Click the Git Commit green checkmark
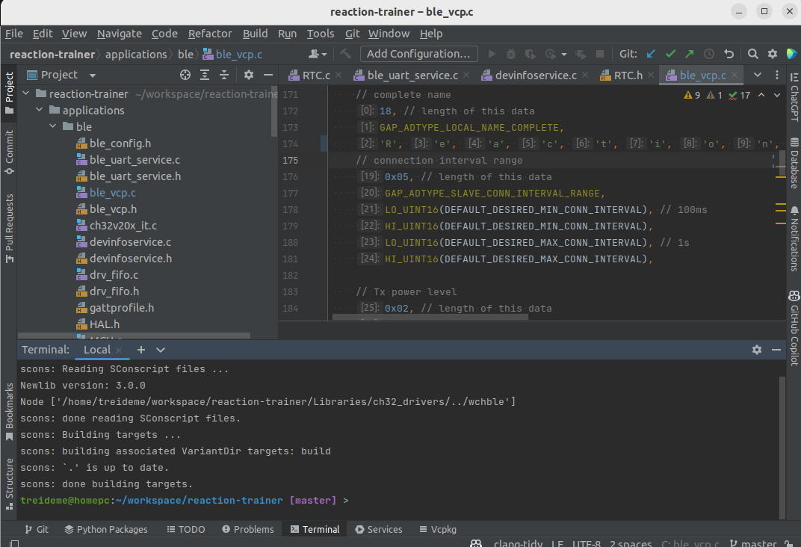801x547 pixels. (670, 54)
